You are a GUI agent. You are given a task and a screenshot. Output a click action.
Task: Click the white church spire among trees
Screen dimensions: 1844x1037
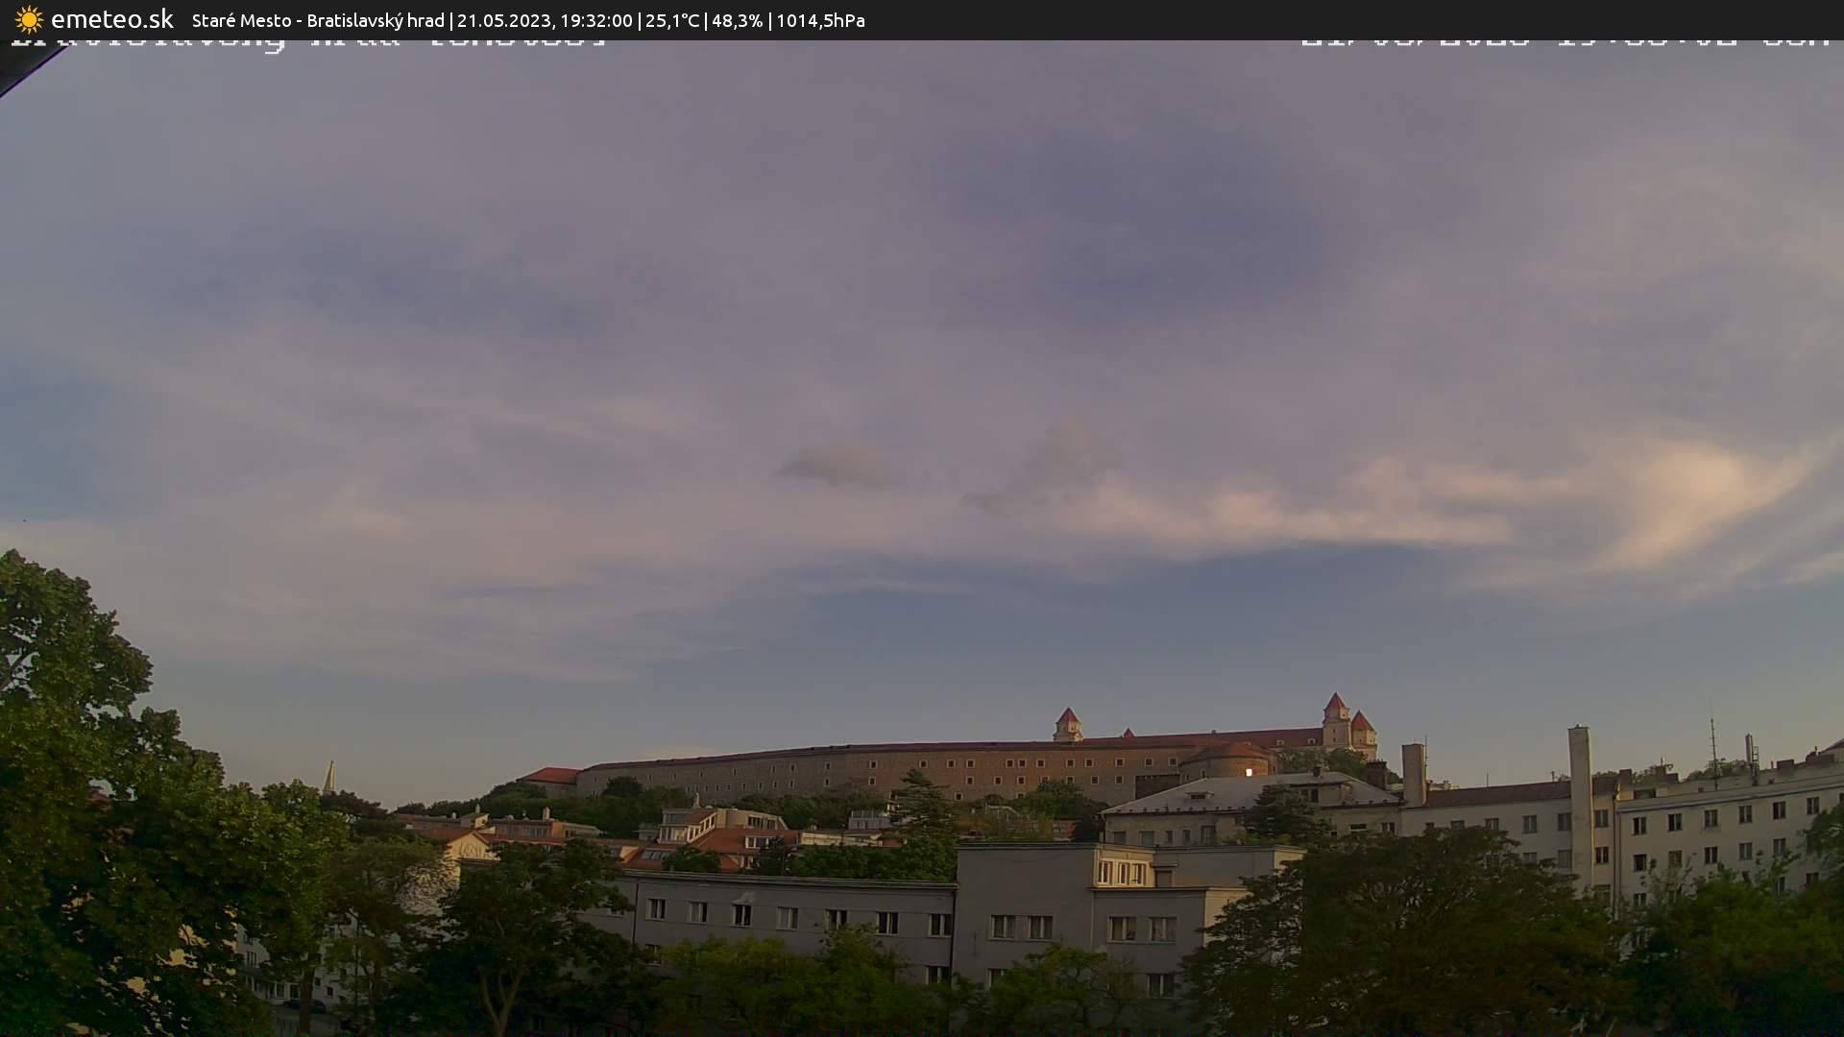(x=329, y=778)
